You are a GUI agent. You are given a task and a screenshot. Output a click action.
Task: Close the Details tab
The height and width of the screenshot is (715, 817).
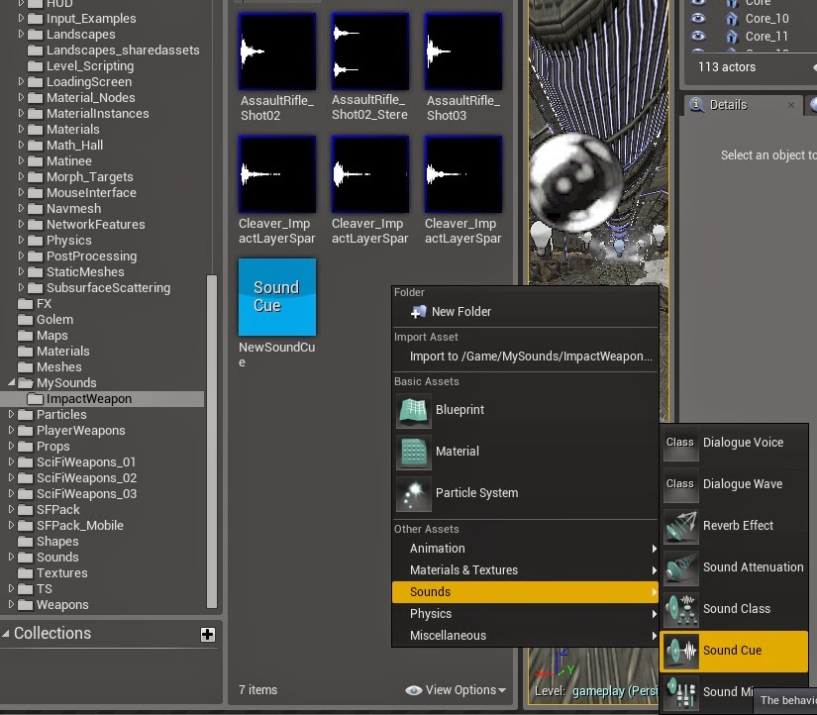coord(791,105)
